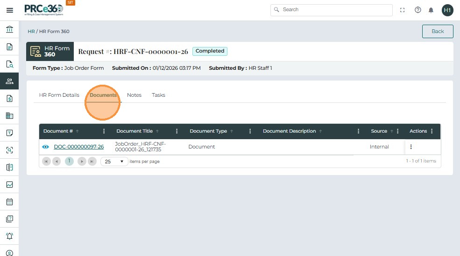Click the Back button
This screenshot has width=460, height=256.
(x=438, y=31)
